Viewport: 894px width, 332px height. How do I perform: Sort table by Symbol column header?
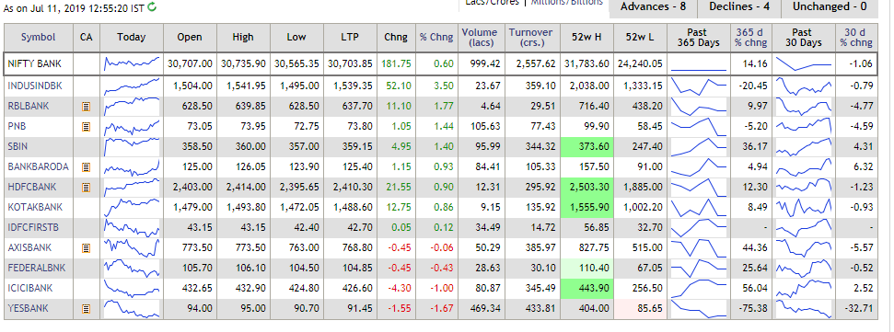pyautogui.click(x=39, y=37)
